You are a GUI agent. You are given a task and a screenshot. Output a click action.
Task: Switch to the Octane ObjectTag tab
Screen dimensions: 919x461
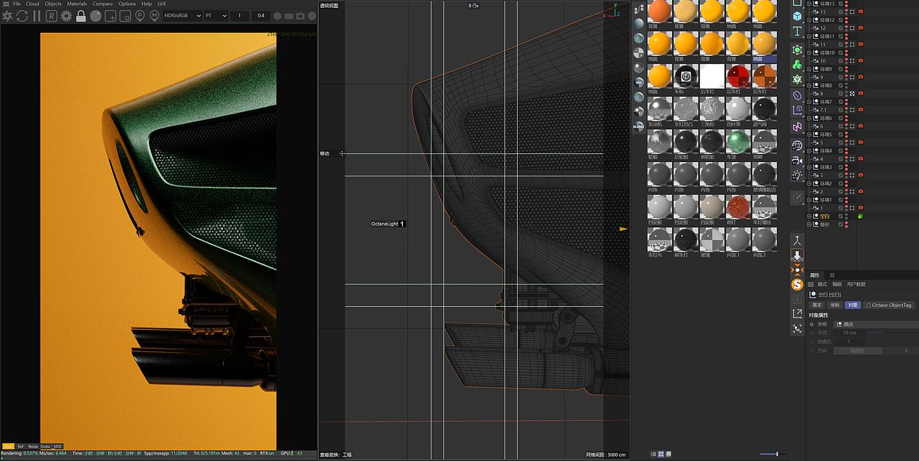click(889, 305)
